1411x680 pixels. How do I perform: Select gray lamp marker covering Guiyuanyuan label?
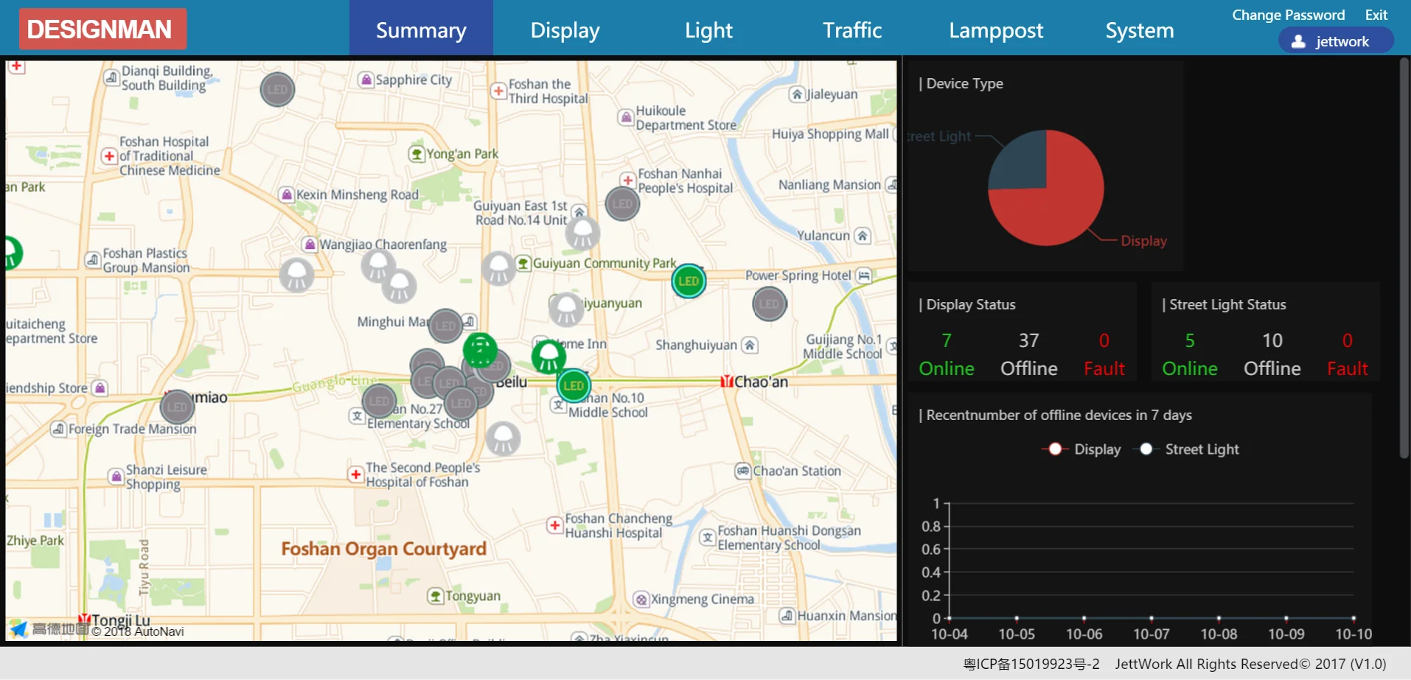pos(567,309)
